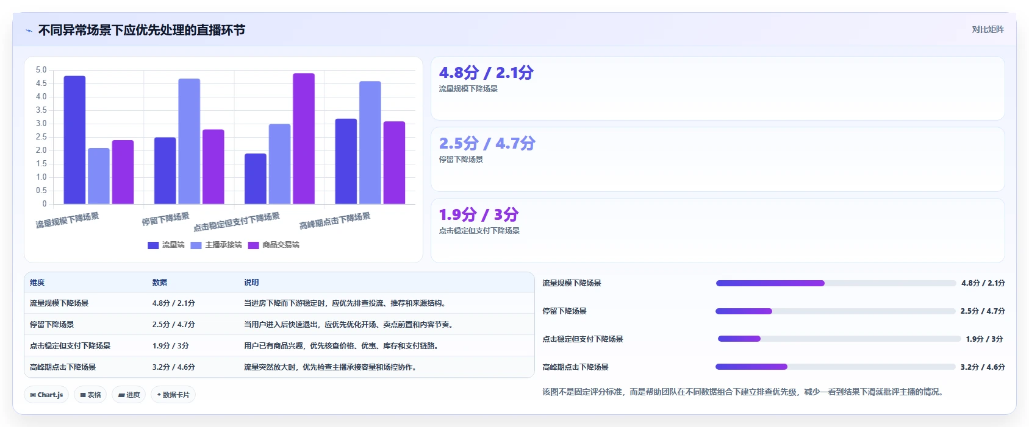Click the 维度 table column header
This screenshot has width=1029, height=427.
[x=37, y=283]
